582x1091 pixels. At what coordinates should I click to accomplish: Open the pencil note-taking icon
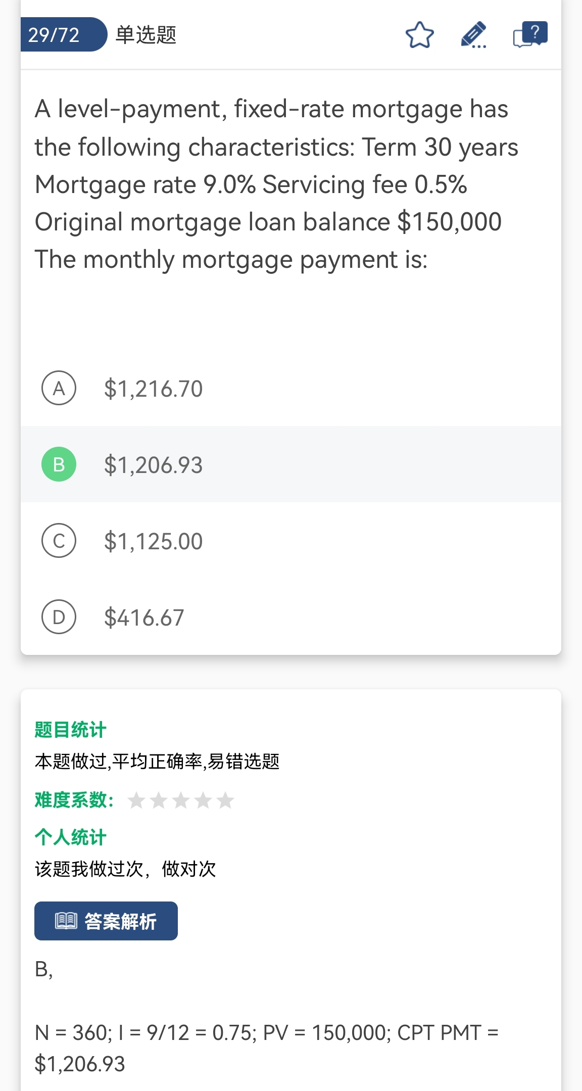pyautogui.click(x=473, y=35)
